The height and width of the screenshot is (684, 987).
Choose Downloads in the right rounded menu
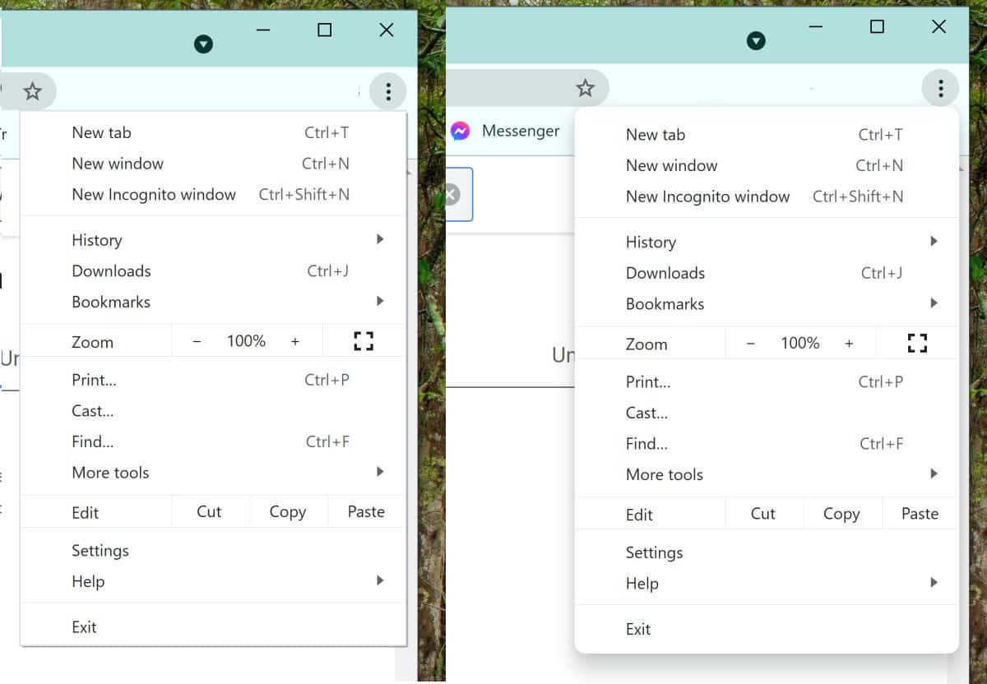coord(665,273)
